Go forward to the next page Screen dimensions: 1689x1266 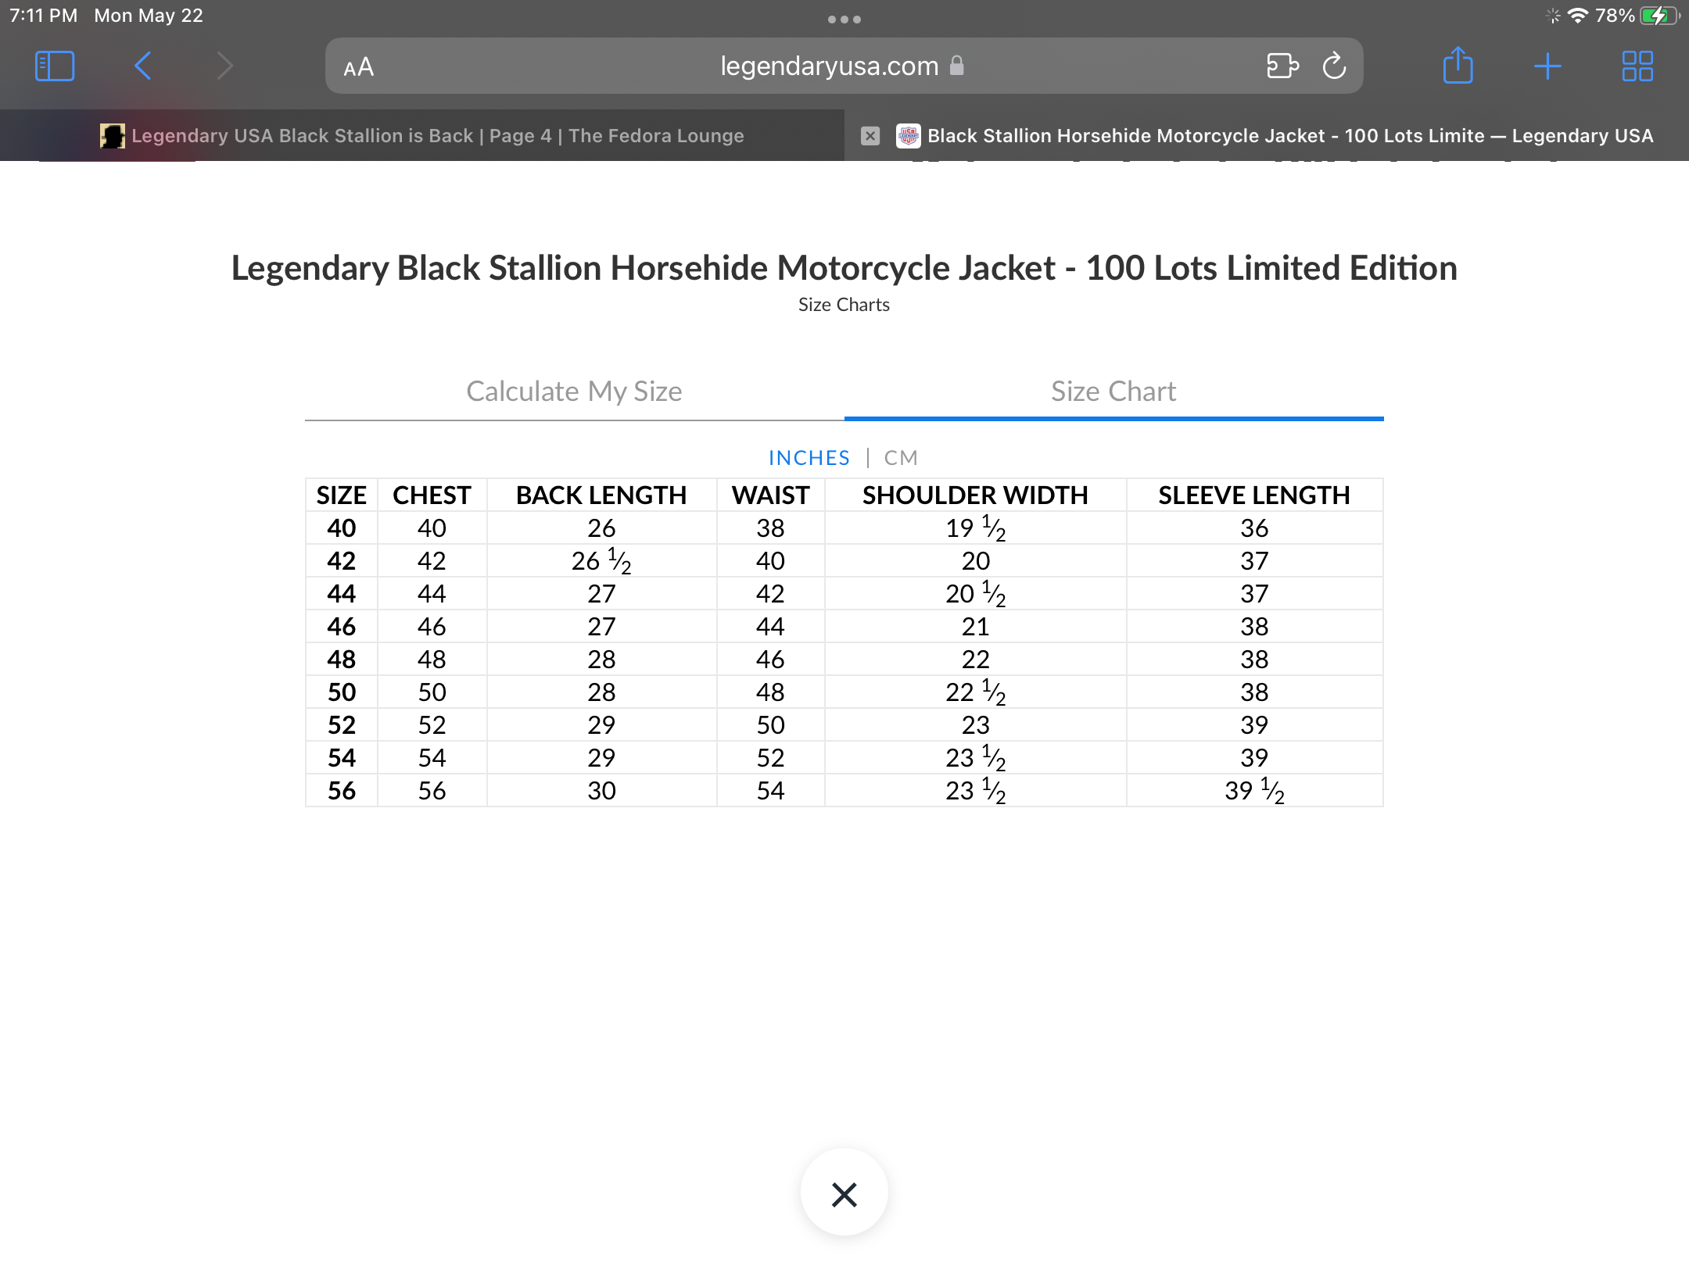pos(225,66)
